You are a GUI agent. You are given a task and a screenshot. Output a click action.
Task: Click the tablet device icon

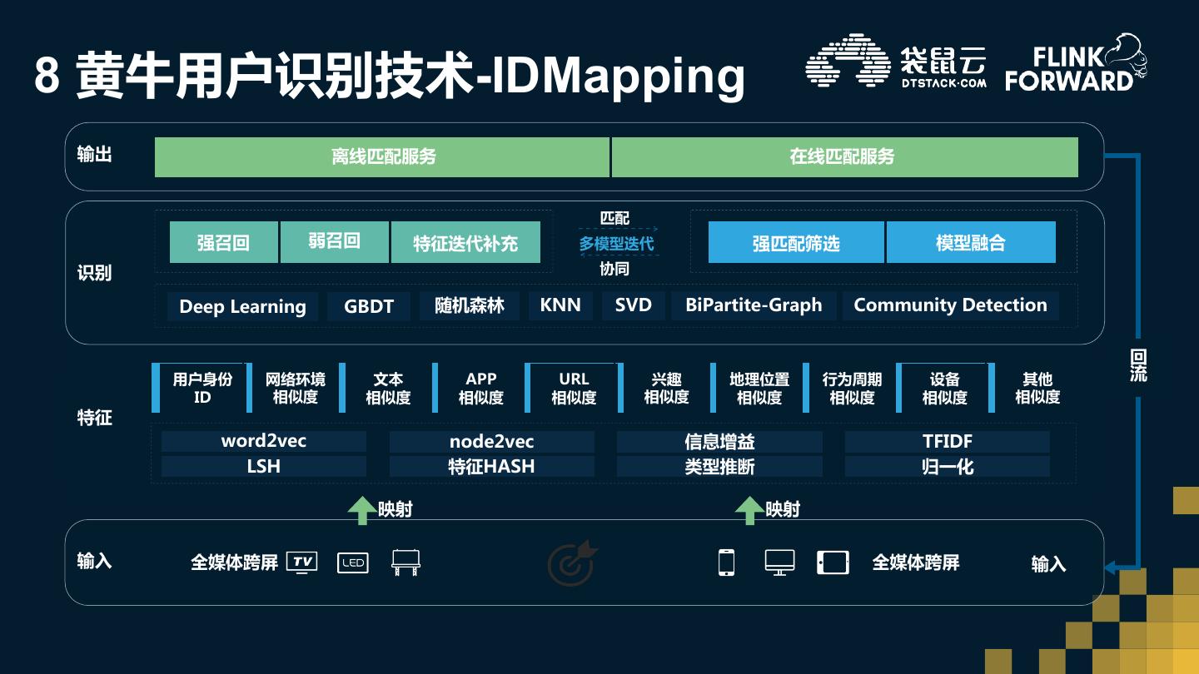click(833, 562)
